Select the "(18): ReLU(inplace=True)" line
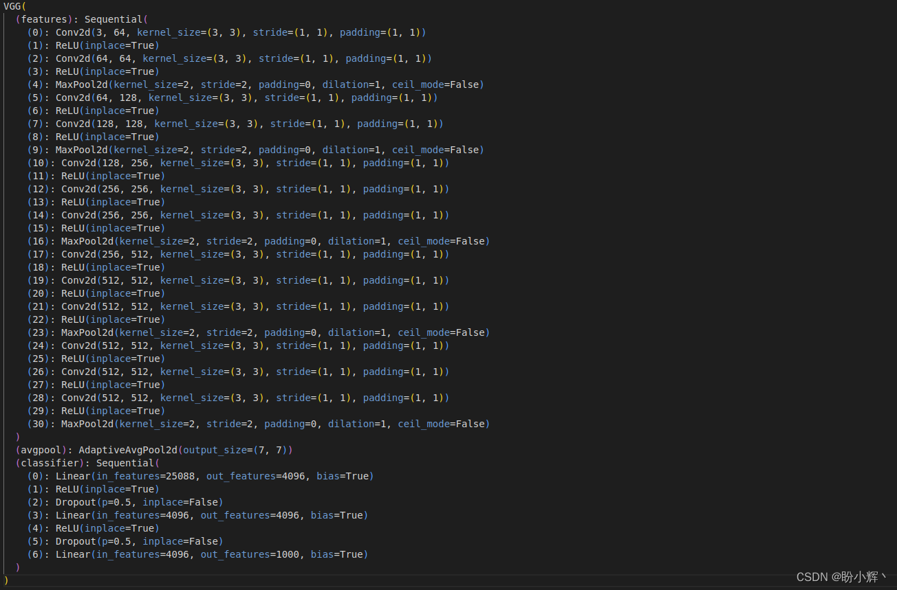The image size is (897, 590). [x=96, y=267]
